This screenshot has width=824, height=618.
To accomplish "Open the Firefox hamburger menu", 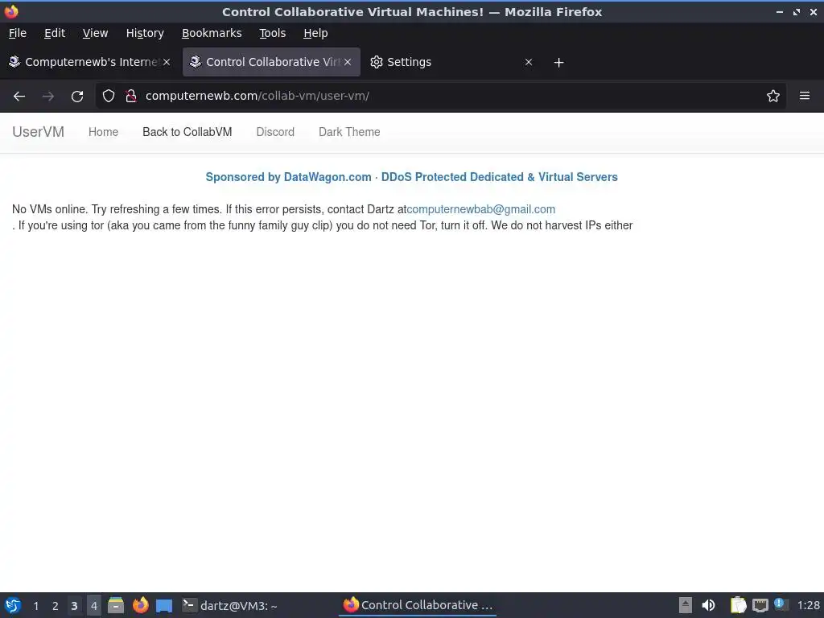I will (805, 96).
